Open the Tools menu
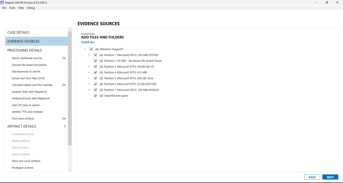Image resolution: width=343 pixels, height=183 pixels. click(x=12, y=8)
